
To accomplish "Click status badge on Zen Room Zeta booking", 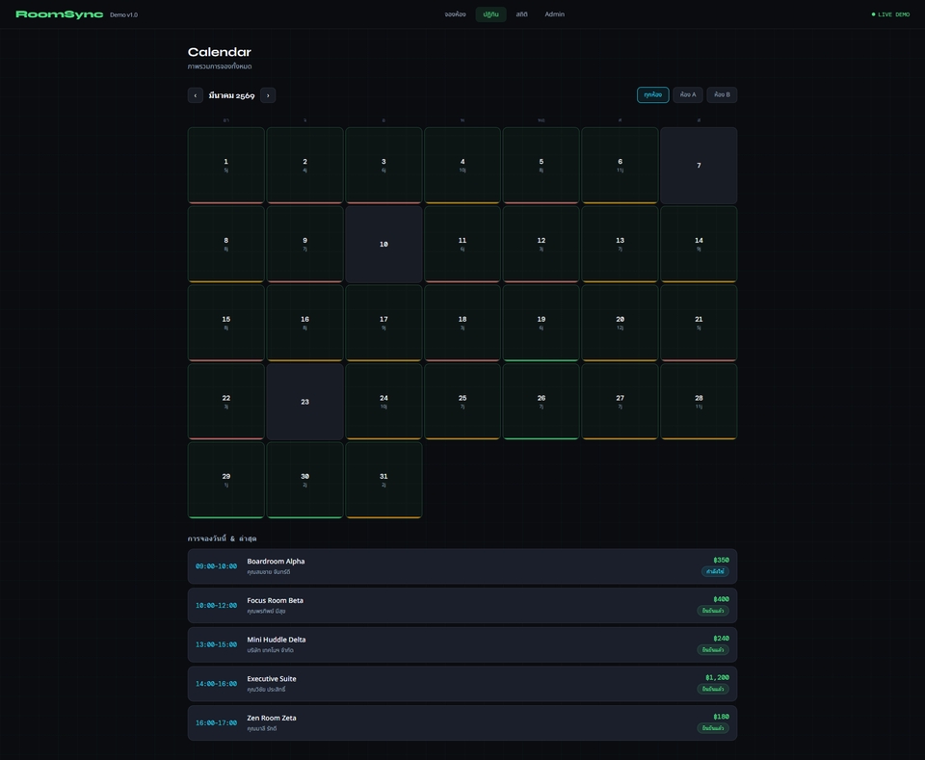I will pos(713,728).
